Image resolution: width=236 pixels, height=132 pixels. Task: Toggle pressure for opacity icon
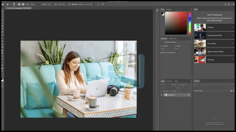[x=55, y=4]
